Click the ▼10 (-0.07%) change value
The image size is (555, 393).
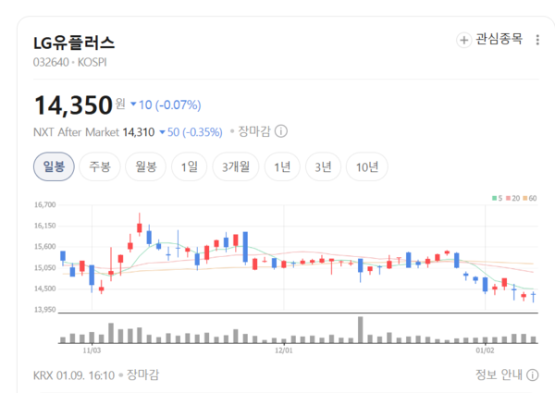coord(166,105)
